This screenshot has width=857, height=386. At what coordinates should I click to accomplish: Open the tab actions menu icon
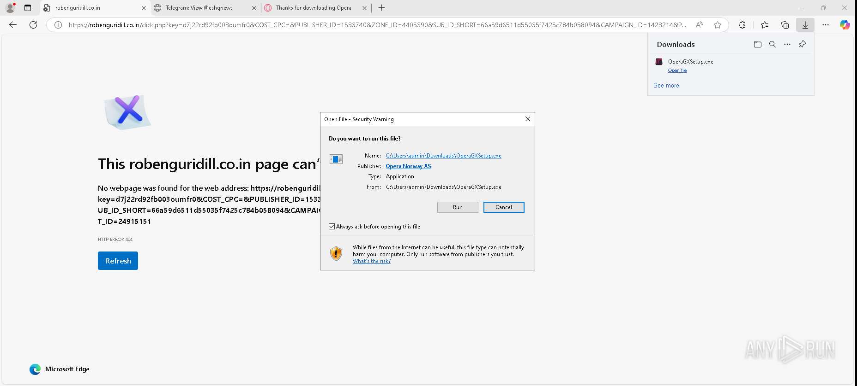point(28,8)
